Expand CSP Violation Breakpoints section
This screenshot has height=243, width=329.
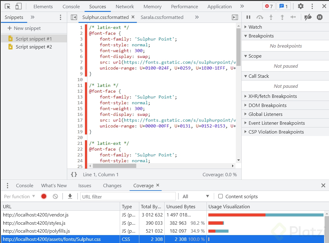(285, 132)
